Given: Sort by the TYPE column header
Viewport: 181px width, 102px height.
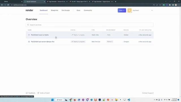Looking at the screenshot, I should click(93, 30).
